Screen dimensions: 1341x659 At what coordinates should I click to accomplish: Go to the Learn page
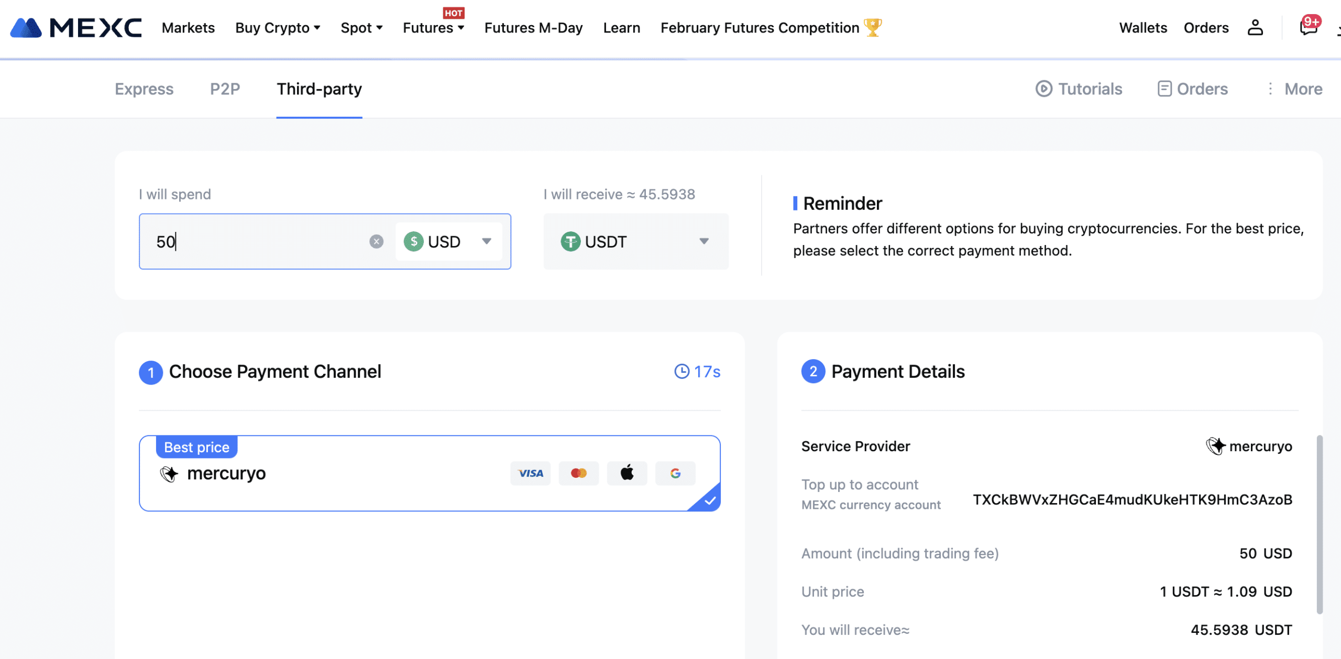tap(621, 28)
